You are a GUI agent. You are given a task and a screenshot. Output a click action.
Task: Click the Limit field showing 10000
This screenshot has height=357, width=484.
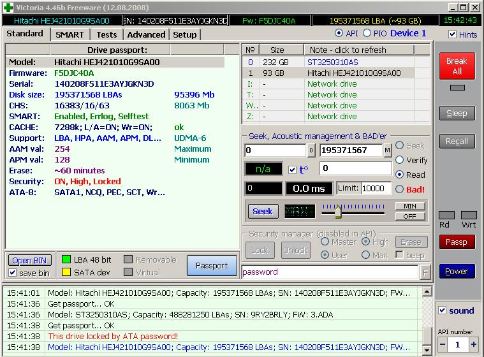[376, 188]
